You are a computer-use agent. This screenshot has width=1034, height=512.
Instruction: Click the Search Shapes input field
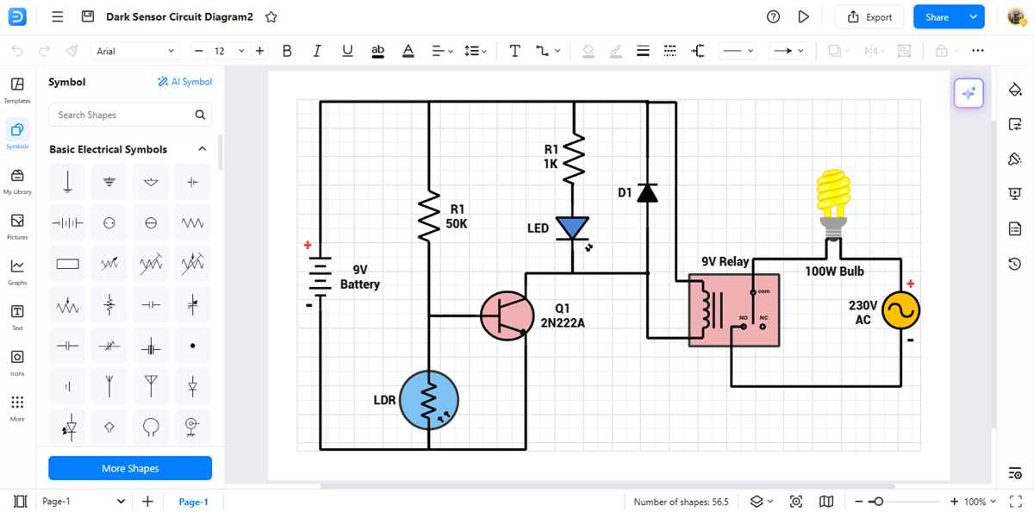tap(130, 115)
